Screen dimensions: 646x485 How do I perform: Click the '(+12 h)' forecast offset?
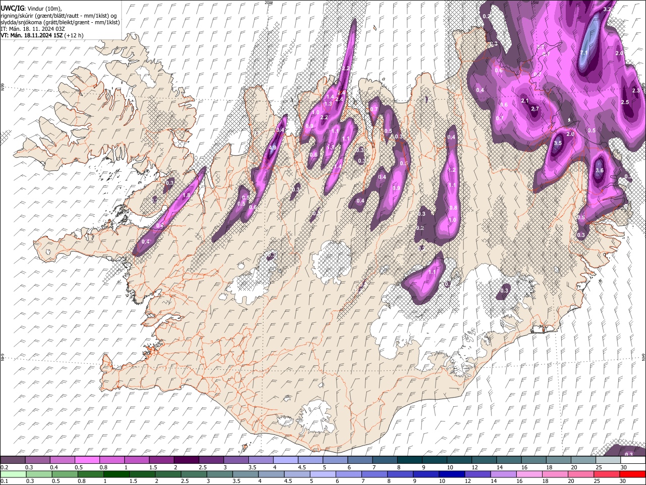(74, 35)
